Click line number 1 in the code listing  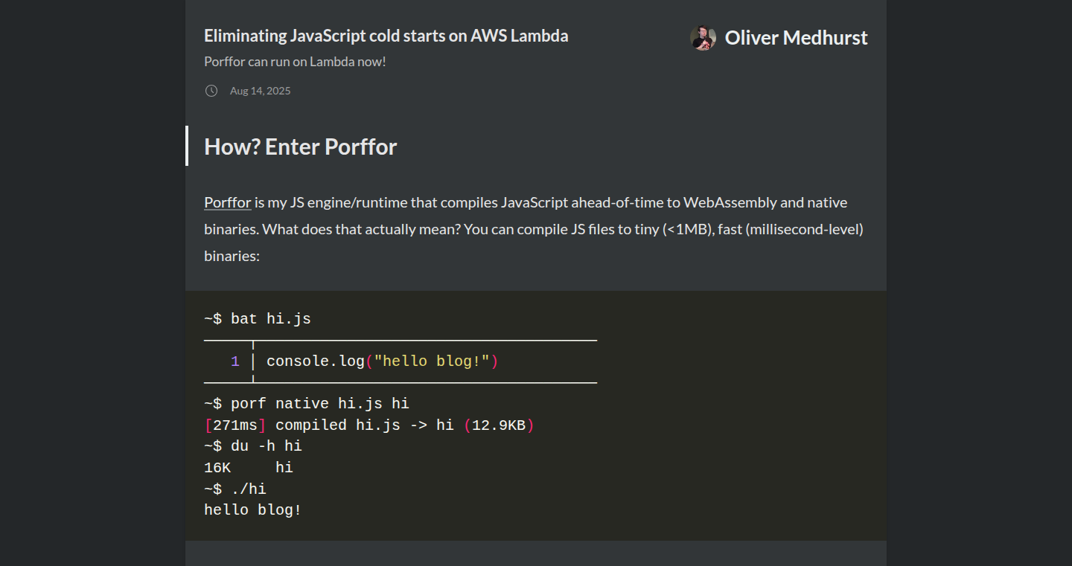pyautogui.click(x=235, y=361)
